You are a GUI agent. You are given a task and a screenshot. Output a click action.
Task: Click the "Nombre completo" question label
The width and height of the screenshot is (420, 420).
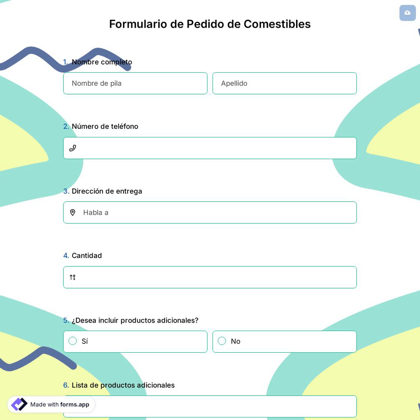[102, 62]
